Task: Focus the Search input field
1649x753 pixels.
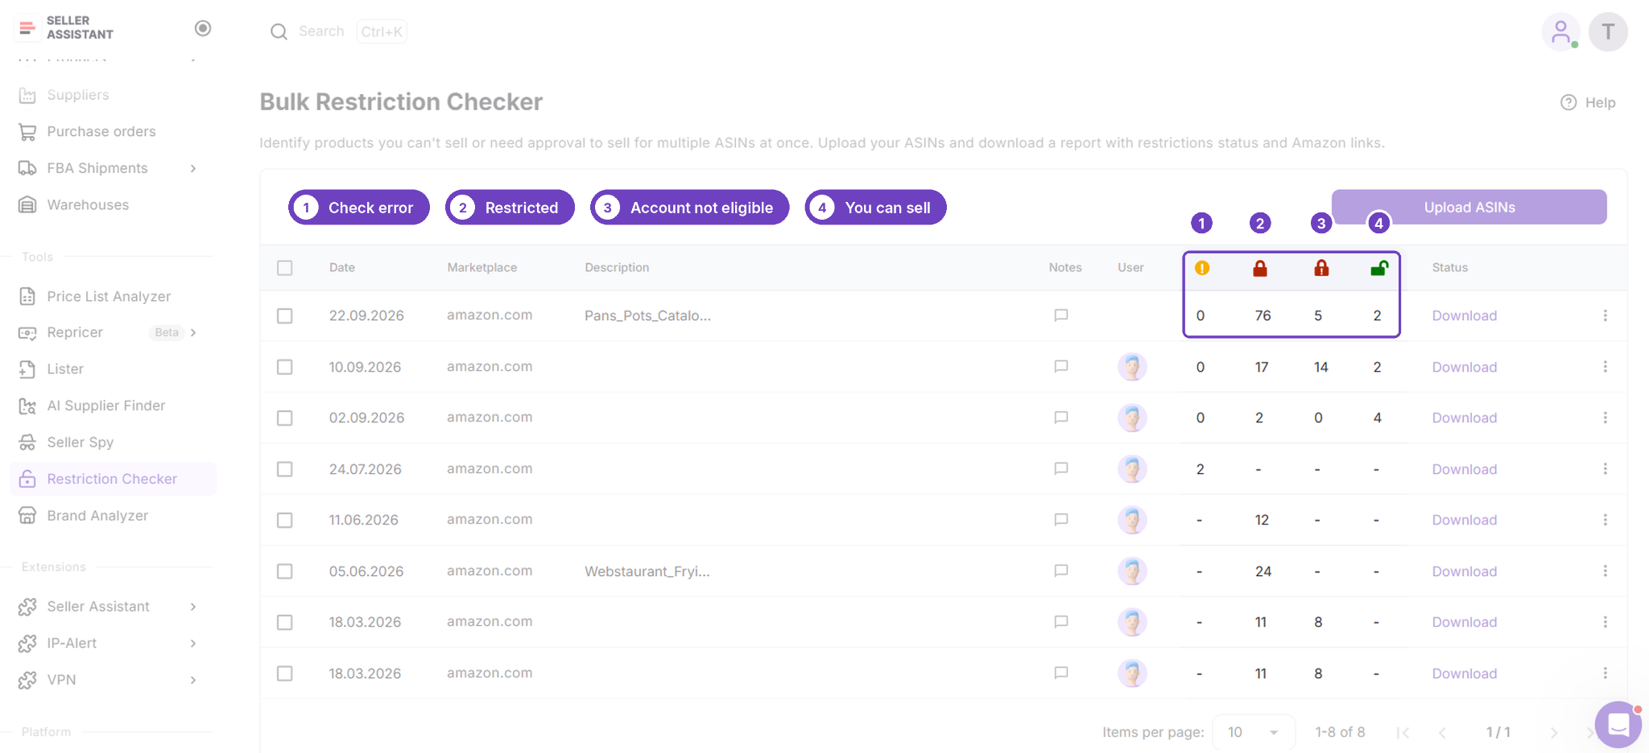Action: [321, 31]
